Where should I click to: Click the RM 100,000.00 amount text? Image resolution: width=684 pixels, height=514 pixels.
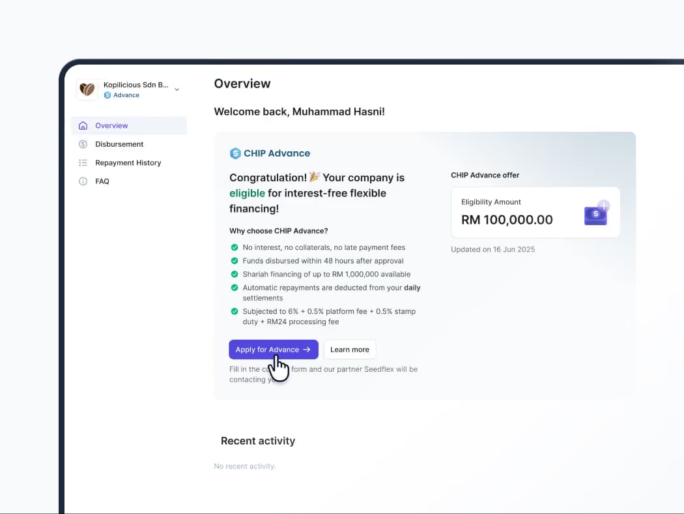507,220
